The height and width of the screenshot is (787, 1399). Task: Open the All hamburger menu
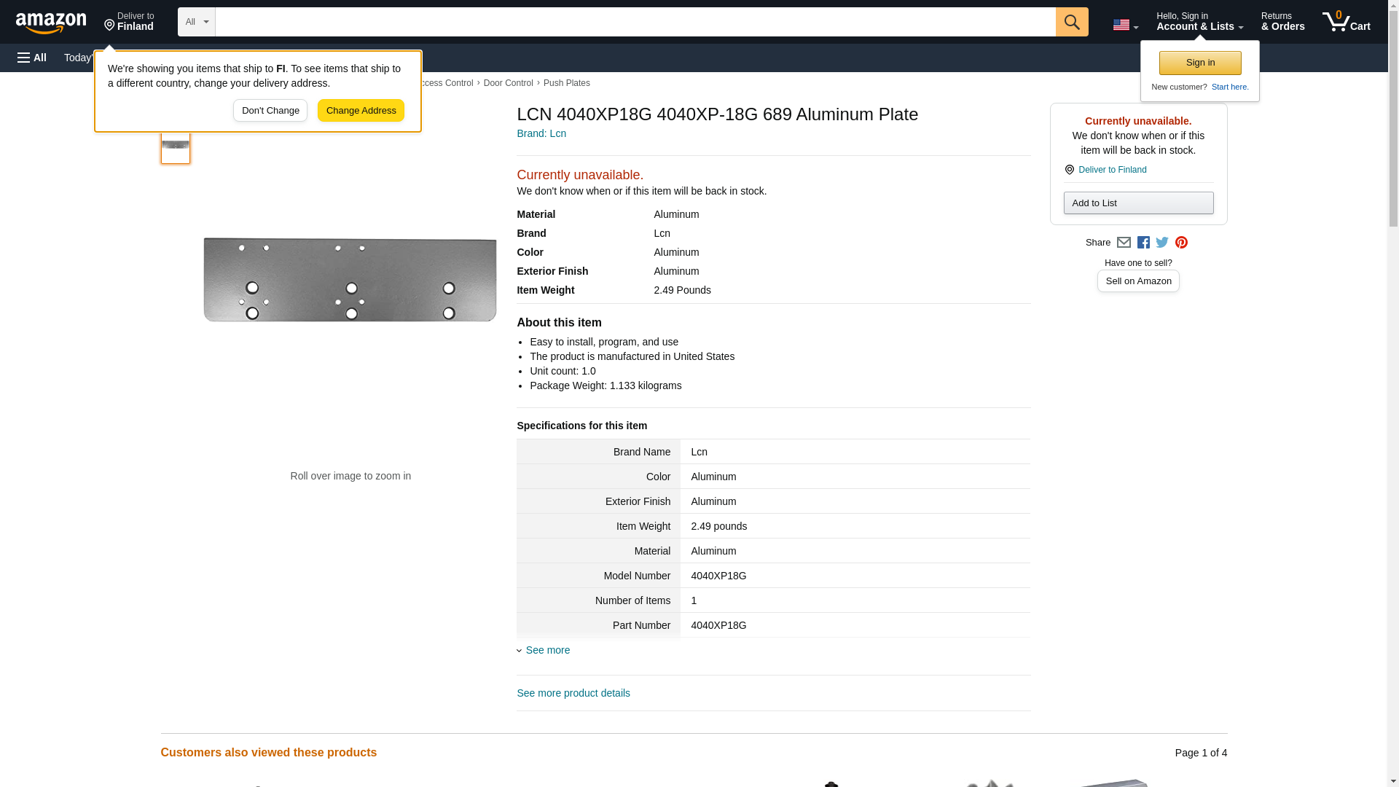(32, 58)
